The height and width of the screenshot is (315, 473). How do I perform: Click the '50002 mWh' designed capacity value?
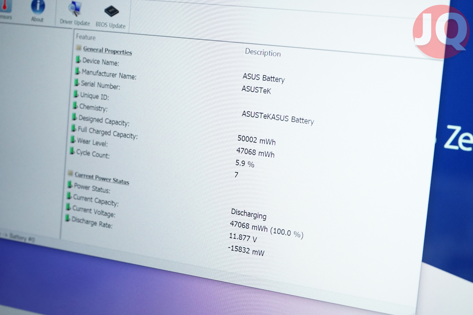tap(257, 141)
